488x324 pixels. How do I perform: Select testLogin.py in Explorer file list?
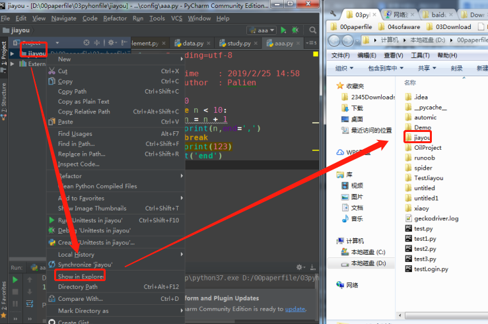click(427, 269)
